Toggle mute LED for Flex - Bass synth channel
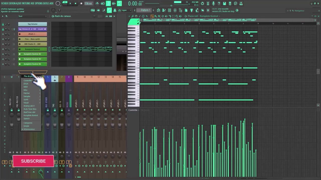Viewport: 321px width, 180px height. pyautogui.click(x=3, y=39)
